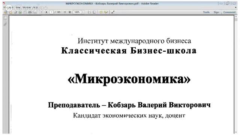Open the View menu
Screen dimensions: 240x135
click(x=18, y=7)
